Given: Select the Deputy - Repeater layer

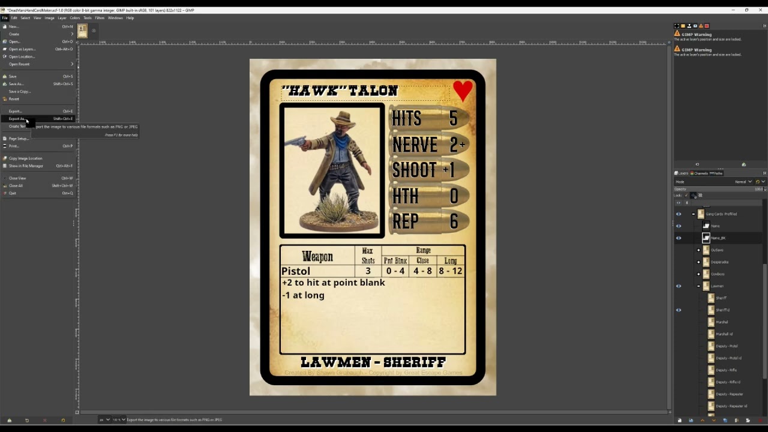Looking at the screenshot, I should coord(730,394).
